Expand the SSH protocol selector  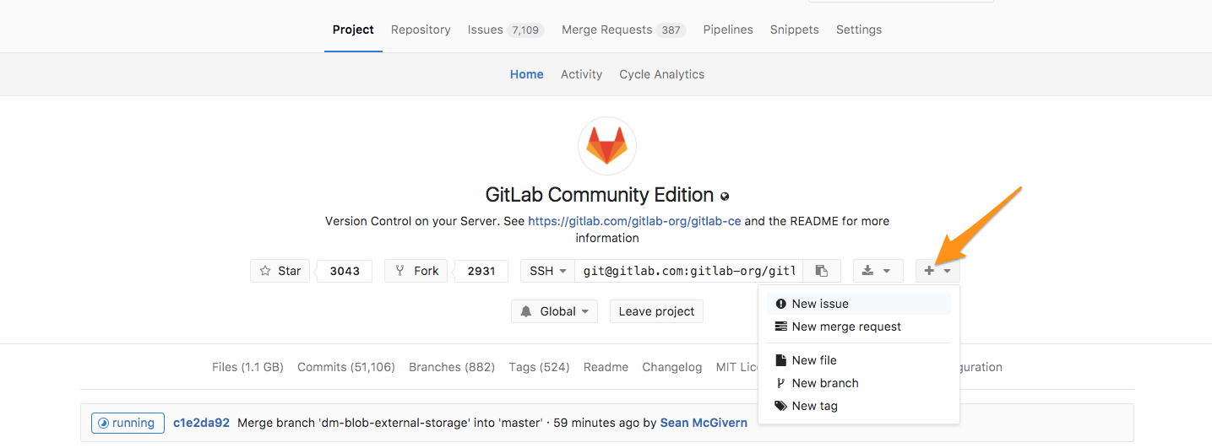[547, 271]
